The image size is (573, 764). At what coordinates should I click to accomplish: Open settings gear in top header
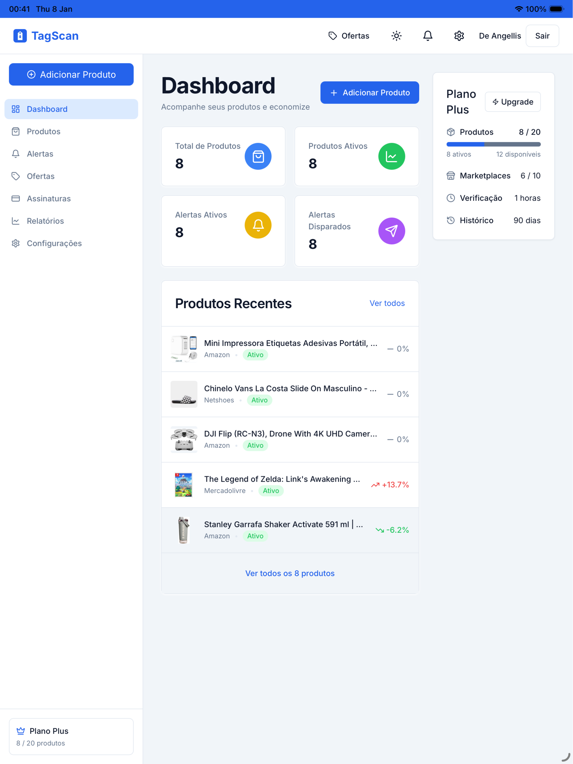(x=459, y=36)
